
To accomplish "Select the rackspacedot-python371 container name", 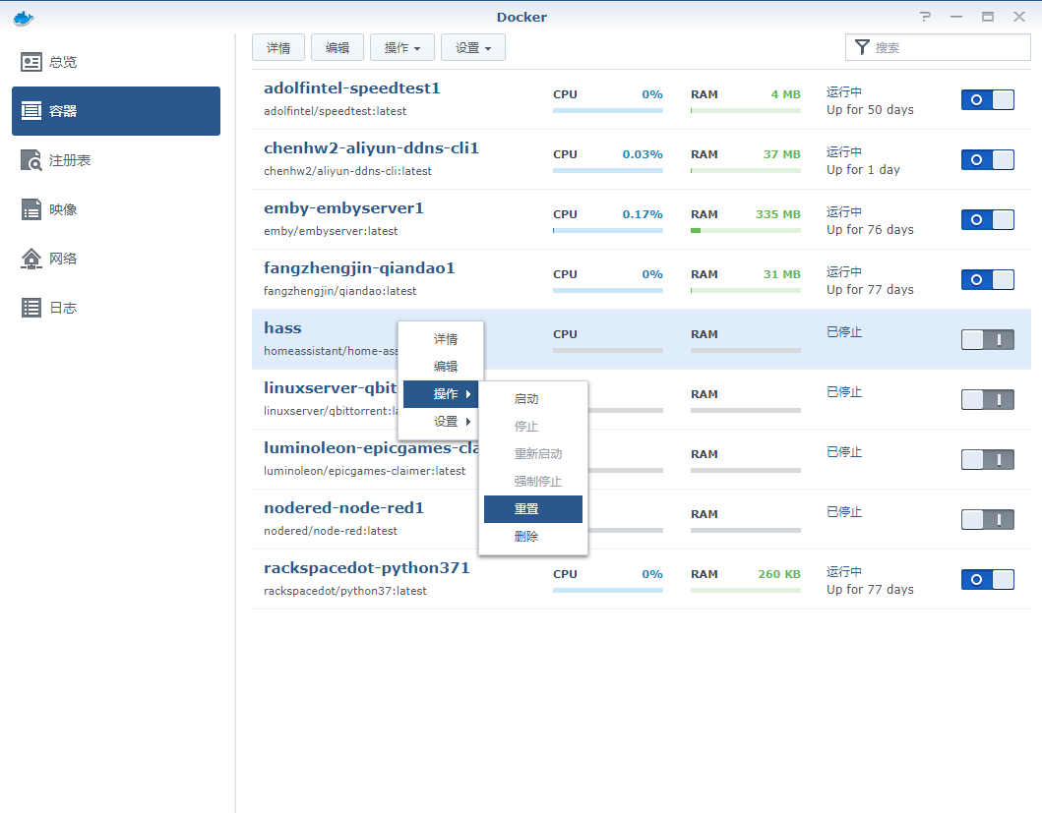I will (x=367, y=568).
